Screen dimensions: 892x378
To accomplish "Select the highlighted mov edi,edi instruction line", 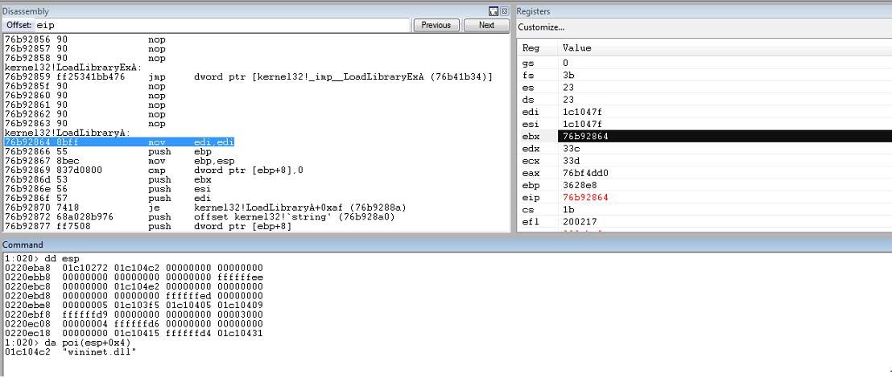I will (x=119, y=142).
